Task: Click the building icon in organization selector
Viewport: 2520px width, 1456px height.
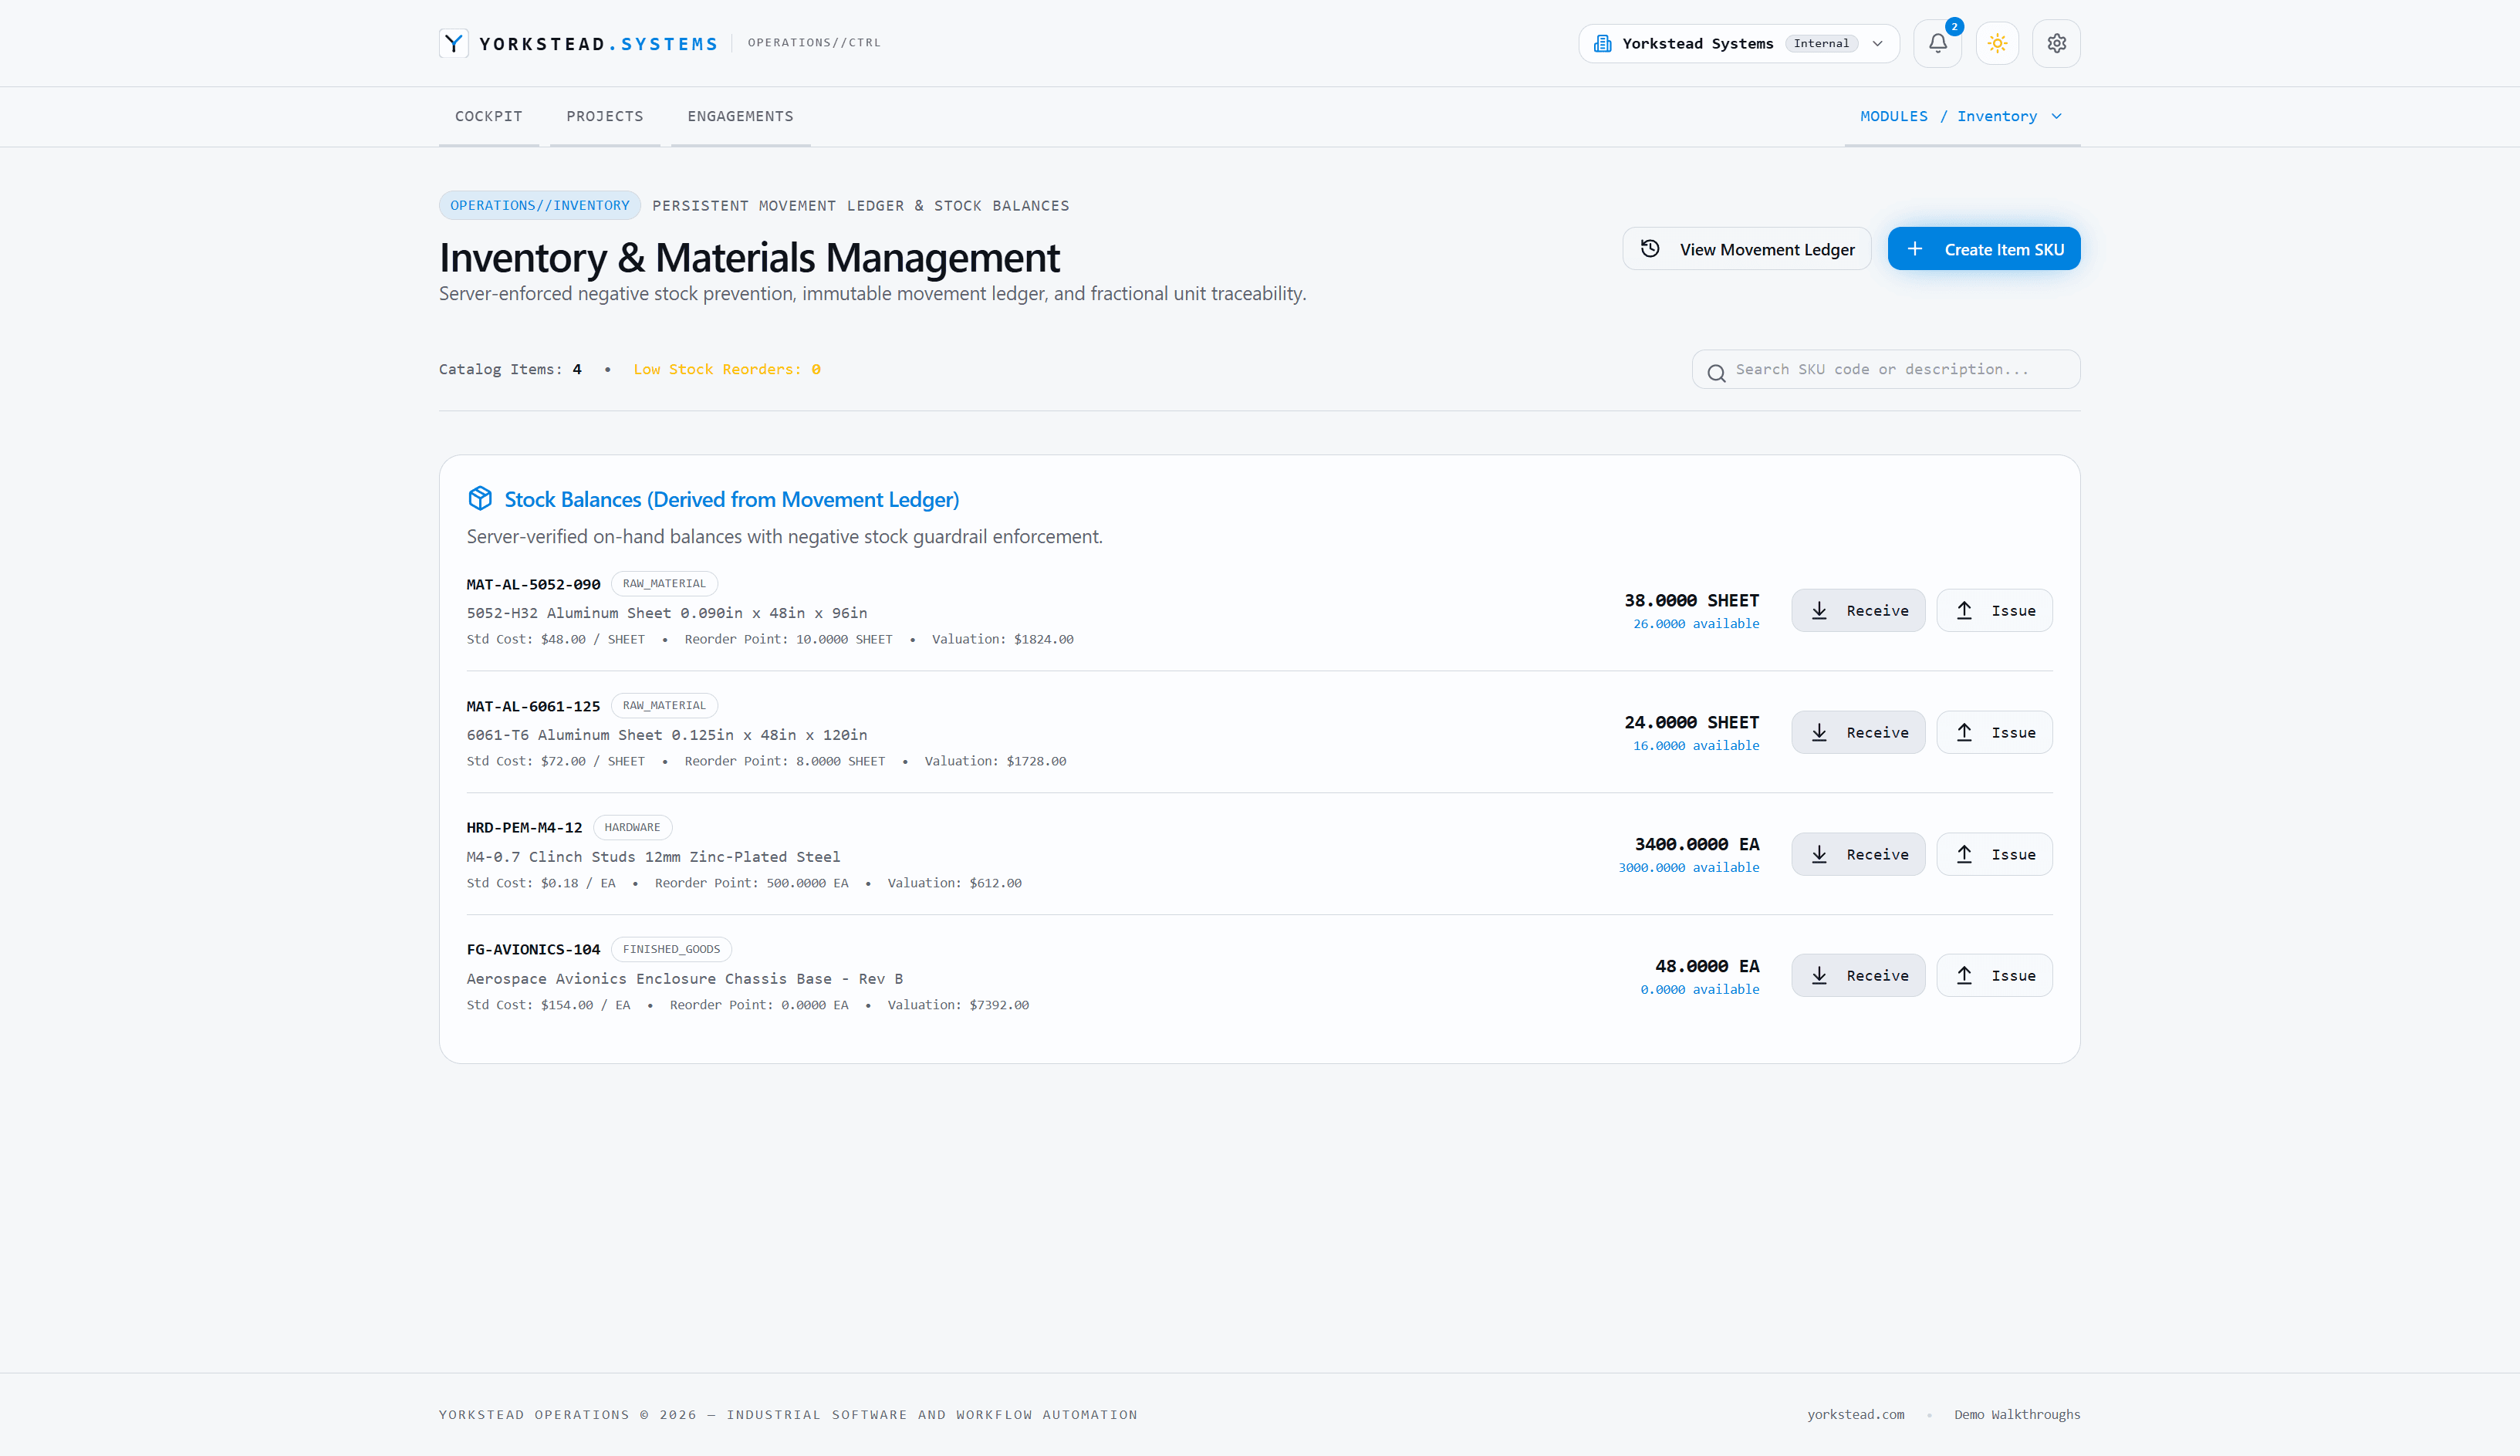Action: pyautogui.click(x=1602, y=43)
